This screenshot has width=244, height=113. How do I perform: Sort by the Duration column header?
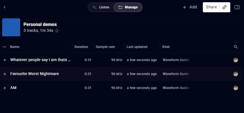point(81,47)
